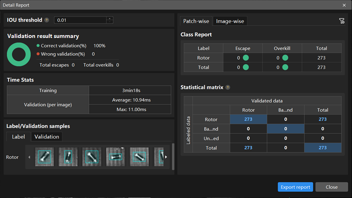Screen dimensions: 352x198
Task: Click the Rotor column header in matrix
Action: tap(248, 110)
